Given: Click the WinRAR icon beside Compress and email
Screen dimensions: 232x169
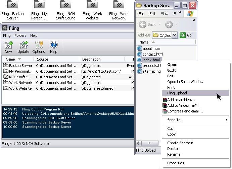Looking at the screenshot, I should pos(165,111).
